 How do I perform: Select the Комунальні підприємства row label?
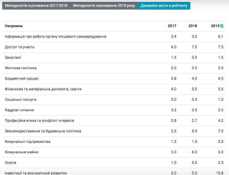click(x=28, y=142)
